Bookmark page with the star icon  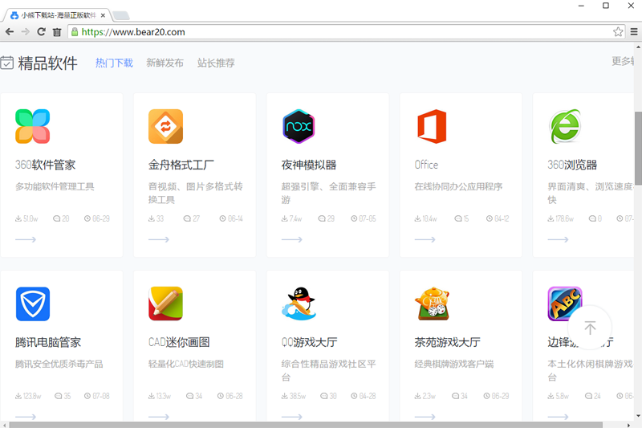coord(618,31)
